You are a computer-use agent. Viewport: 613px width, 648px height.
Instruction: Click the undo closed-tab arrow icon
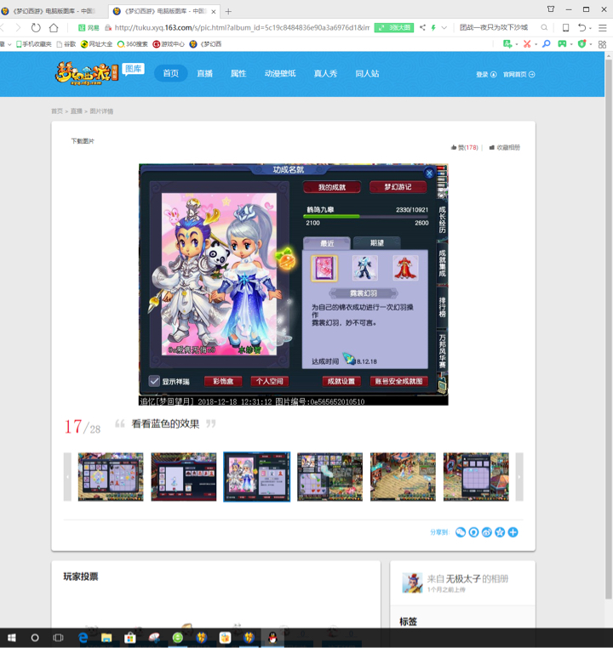pos(582,28)
